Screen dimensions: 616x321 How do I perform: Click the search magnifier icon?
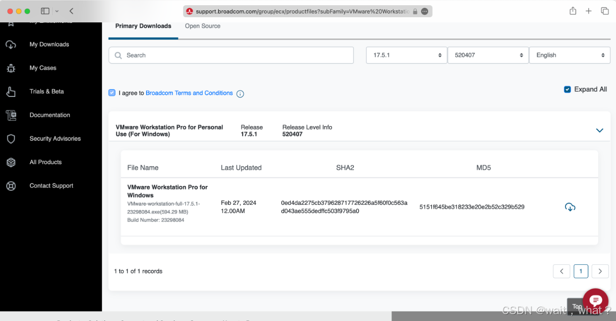pyautogui.click(x=119, y=56)
